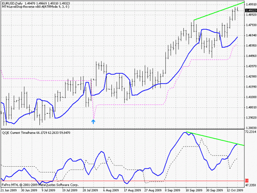Viewport: 257px width, 193px height.
Task: Click the 12 Oct 2009 date label
Action: 235,190
